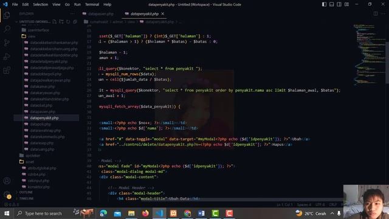
Task: Show hidden system tray icons chevron
Action: coord(332,214)
